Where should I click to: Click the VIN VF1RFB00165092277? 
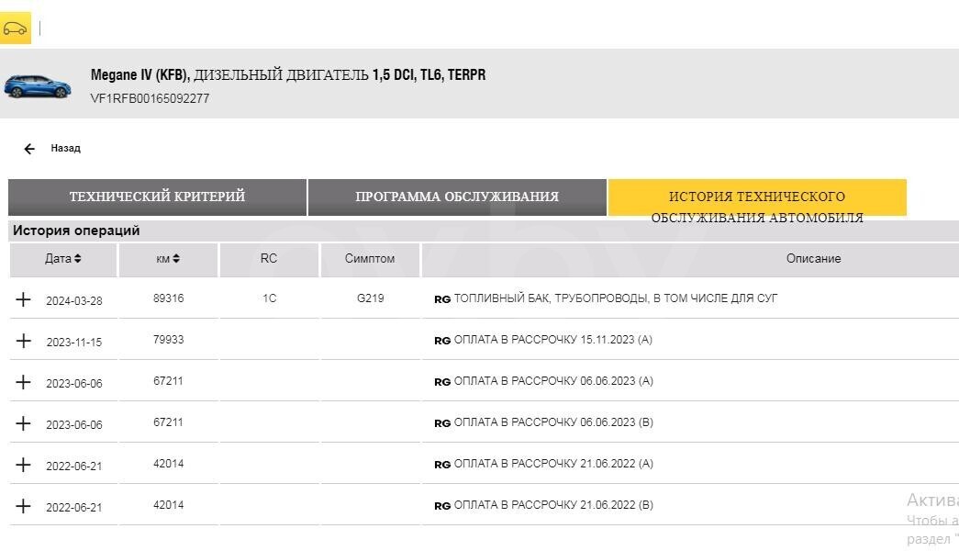click(150, 98)
